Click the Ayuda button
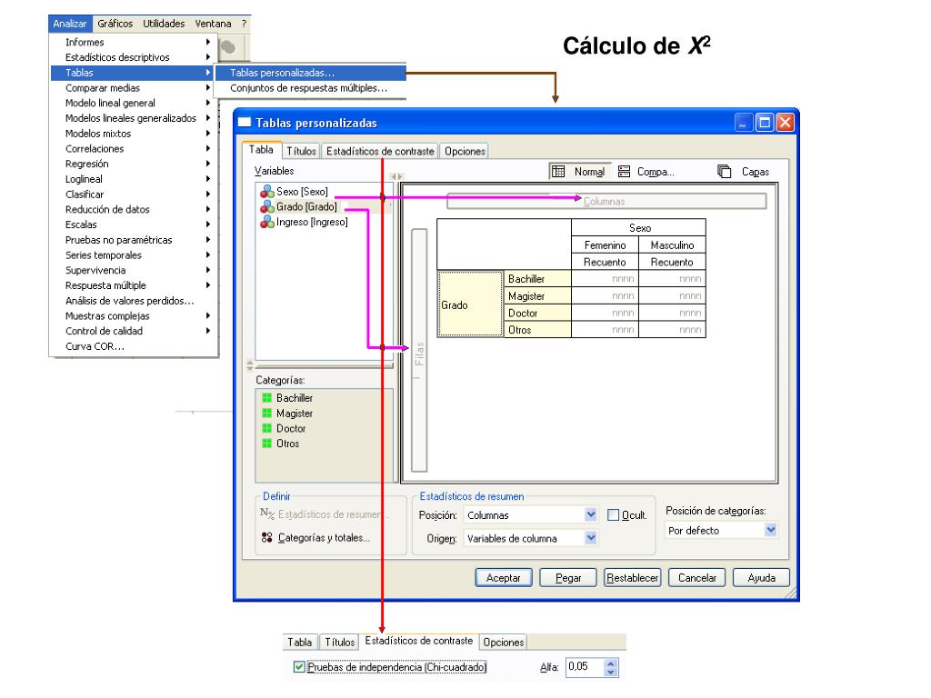The width and height of the screenshot is (931, 698). (x=762, y=577)
